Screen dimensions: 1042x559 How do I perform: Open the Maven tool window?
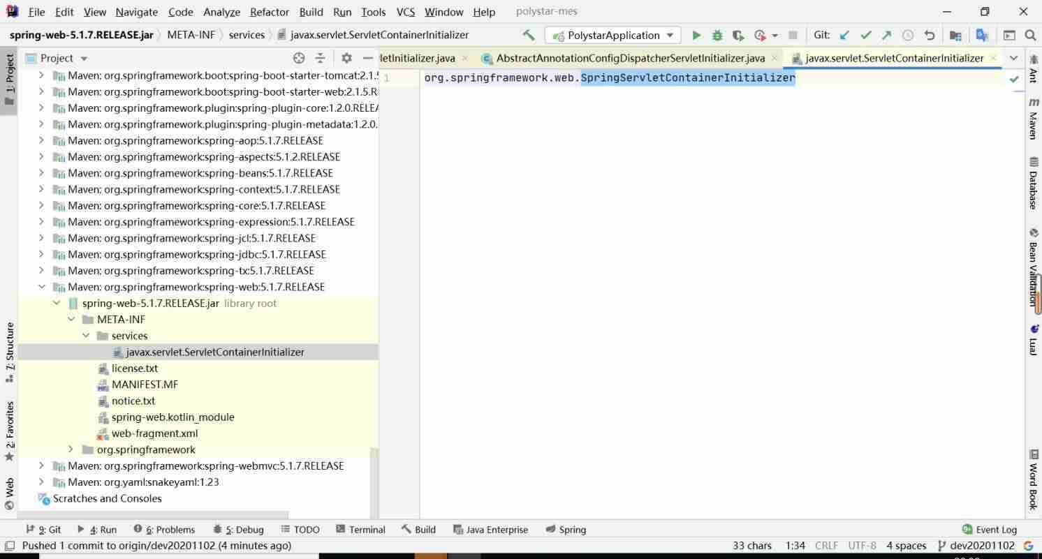(1033, 119)
